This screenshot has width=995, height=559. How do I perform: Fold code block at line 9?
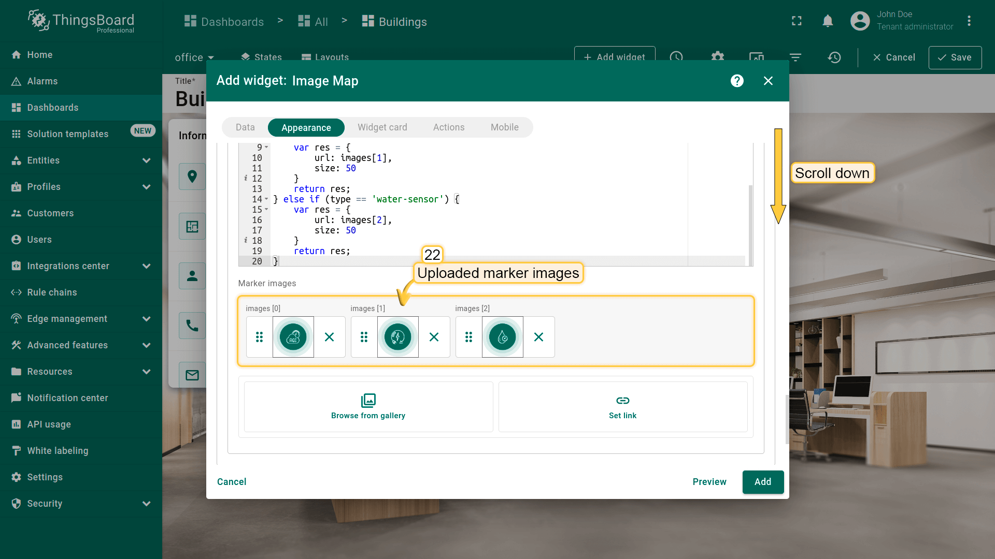(x=266, y=148)
